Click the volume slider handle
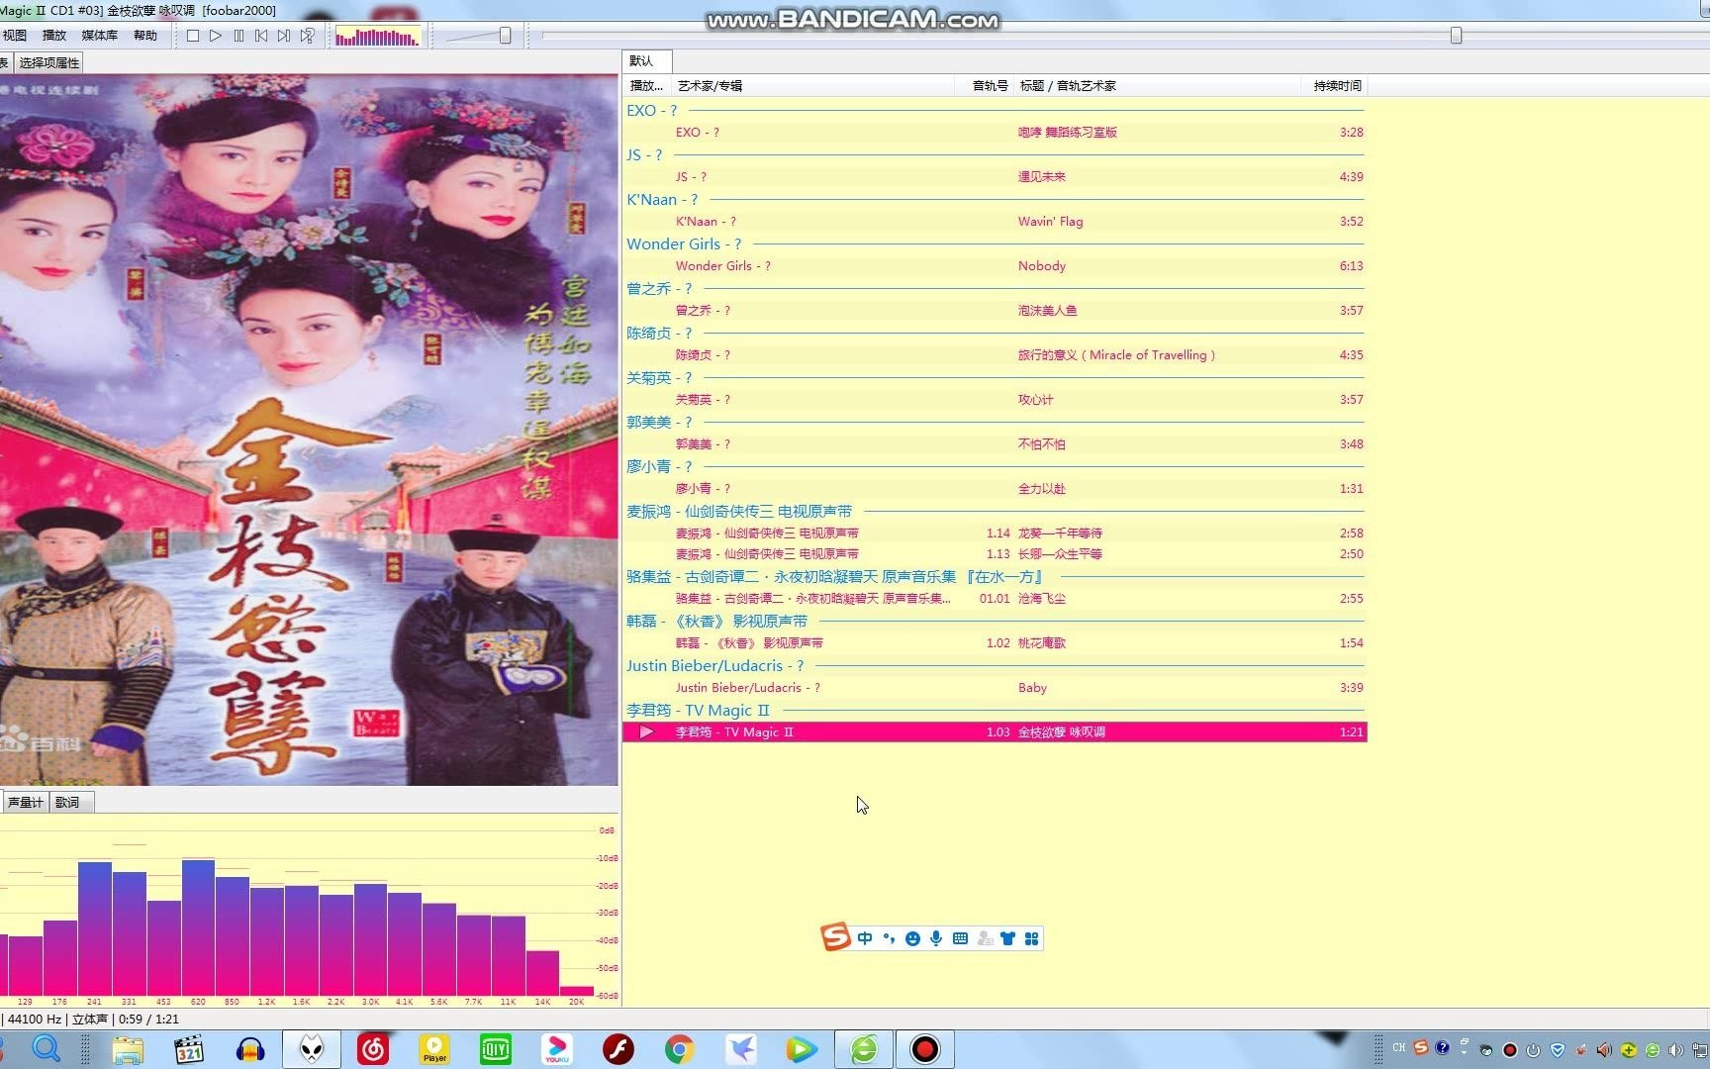This screenshot has height=1069, width=1710. coord(505,36)
